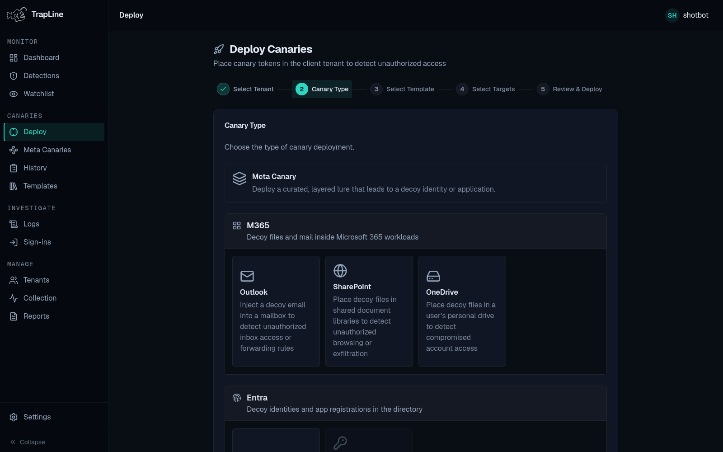Screen dimensions: 723x452
Task: Open the shotbot user menu
Action: [x=687, y=15]
